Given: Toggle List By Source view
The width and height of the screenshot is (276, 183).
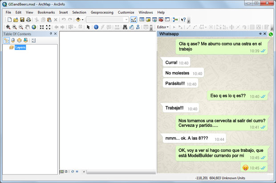Looking at the screenshot, I should (13, 41).
